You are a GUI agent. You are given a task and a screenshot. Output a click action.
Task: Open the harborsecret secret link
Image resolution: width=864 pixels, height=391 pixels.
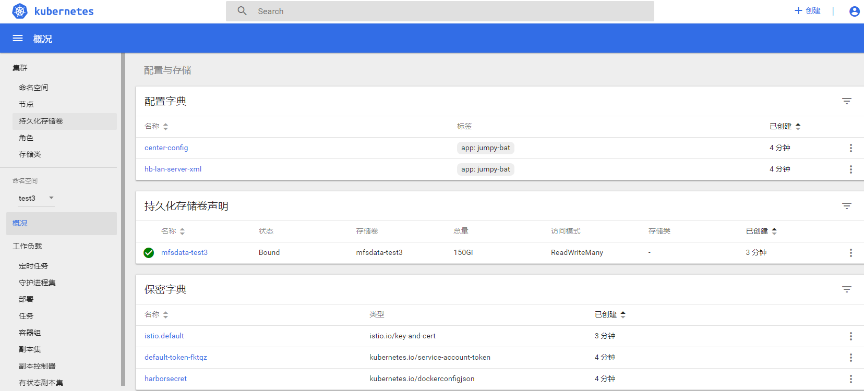[x=165, y=378]
